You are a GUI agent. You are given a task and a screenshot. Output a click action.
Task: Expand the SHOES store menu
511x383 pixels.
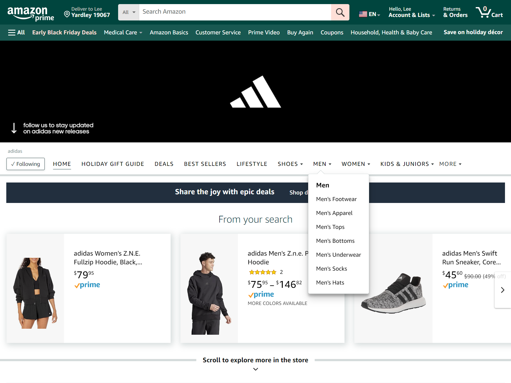click(x=290, y=164)
